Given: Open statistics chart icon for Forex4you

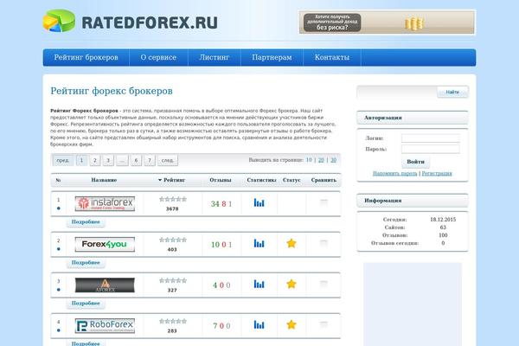Looking at the screenshot, I should click(259, 243).
